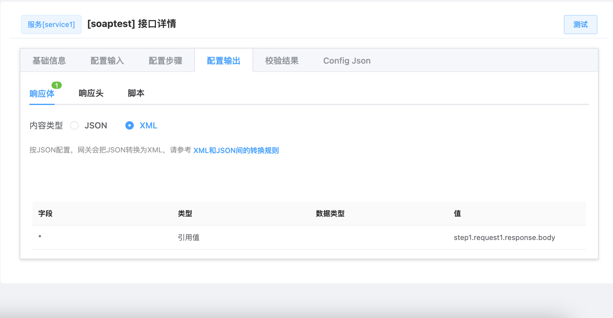Select the 响应体 sub-tab
Screen dimensions: 613x318
coord(42,94)
